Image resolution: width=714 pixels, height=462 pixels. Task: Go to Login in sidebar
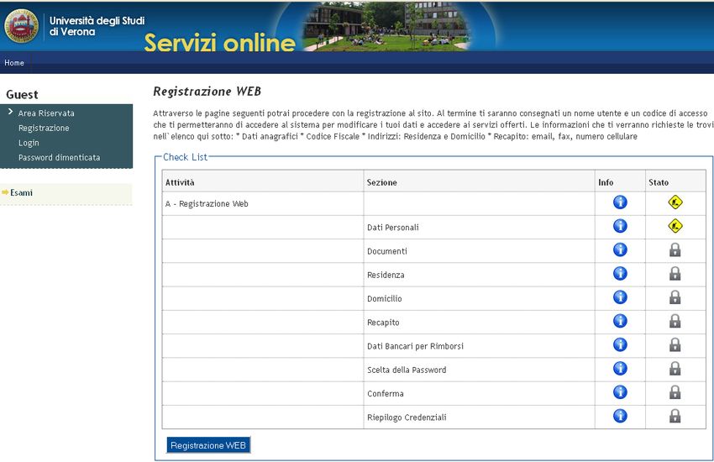(29, 143)
